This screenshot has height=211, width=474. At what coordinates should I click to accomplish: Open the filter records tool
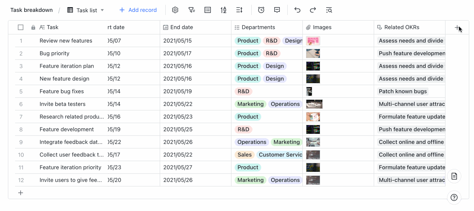[x=192, y=10]
